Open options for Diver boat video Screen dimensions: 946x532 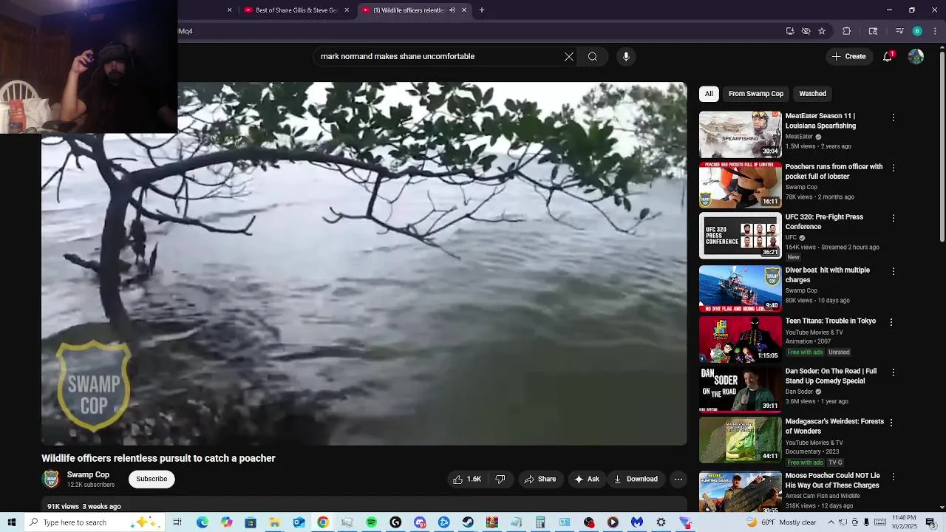coord(893,271)
